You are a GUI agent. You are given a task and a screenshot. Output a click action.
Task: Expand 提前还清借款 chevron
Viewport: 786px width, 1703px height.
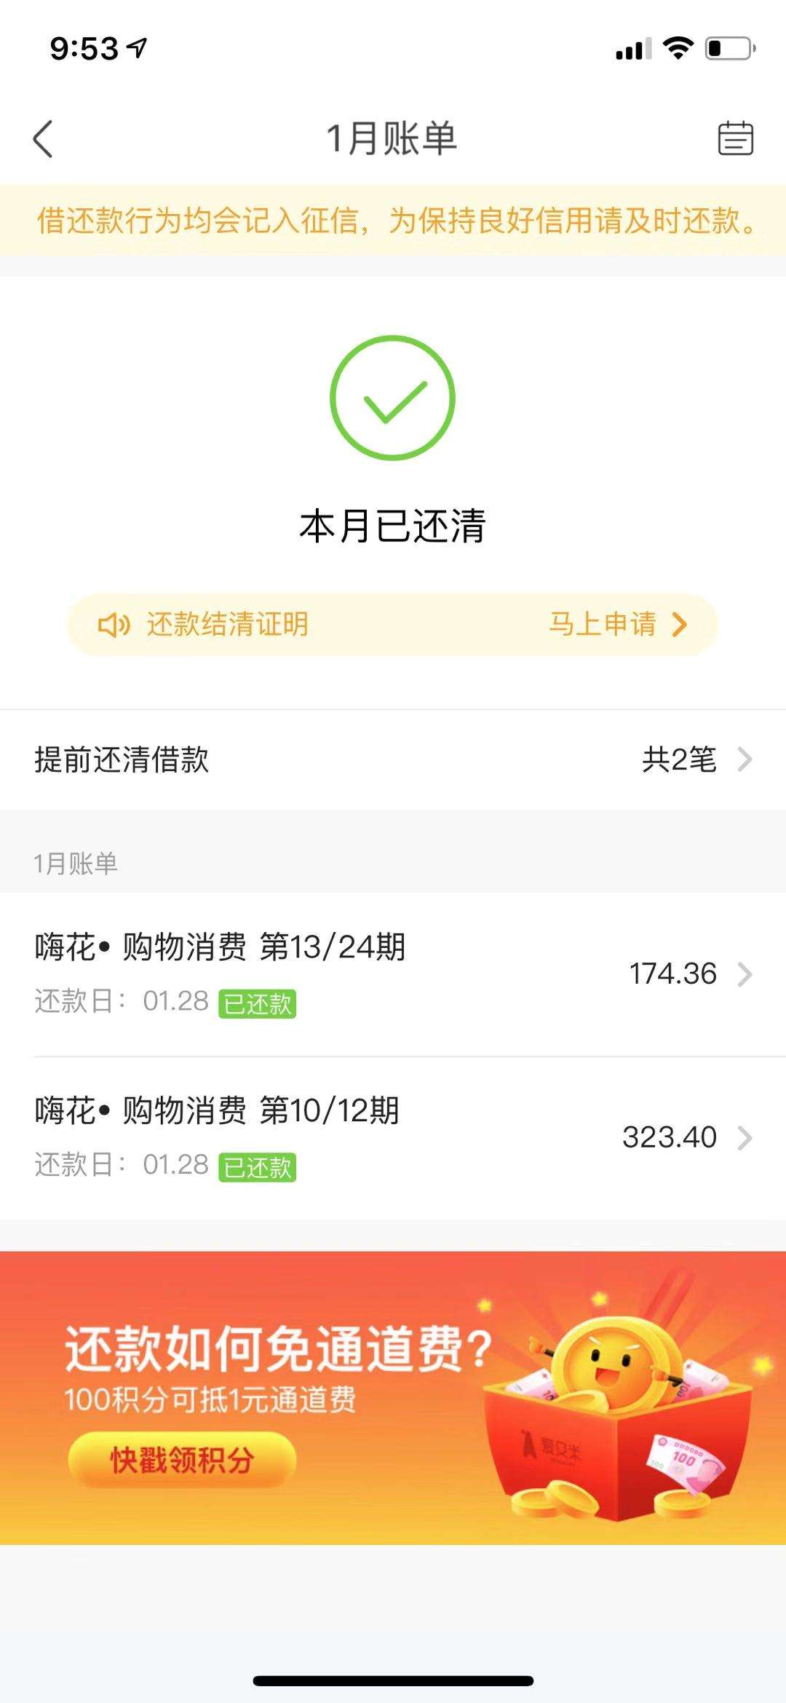coord(745,759)
